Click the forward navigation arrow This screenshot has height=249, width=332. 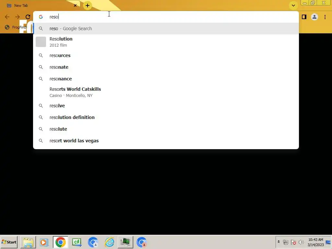[18, 17]
